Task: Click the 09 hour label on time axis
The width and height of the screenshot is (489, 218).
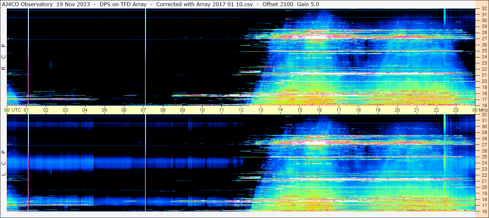Action: (x=183, y=110)
